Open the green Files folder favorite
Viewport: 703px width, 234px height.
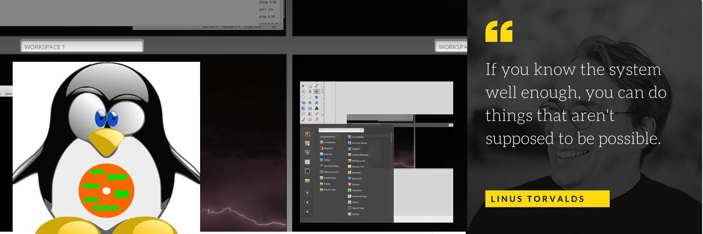[307, 181]
